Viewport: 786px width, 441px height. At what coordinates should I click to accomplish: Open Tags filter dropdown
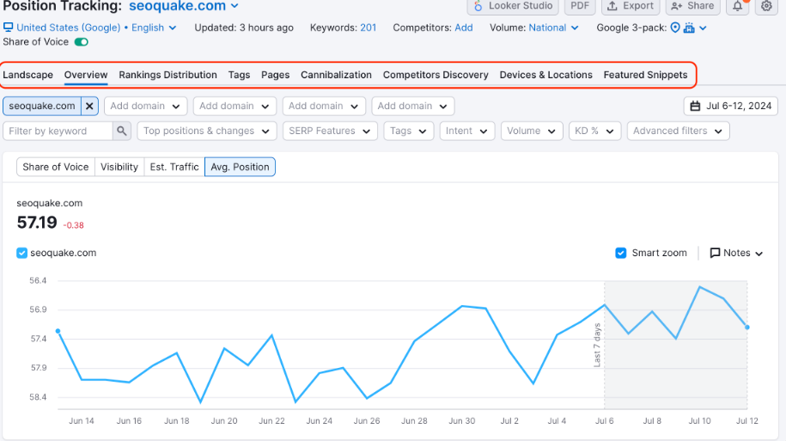coord(409,131)
